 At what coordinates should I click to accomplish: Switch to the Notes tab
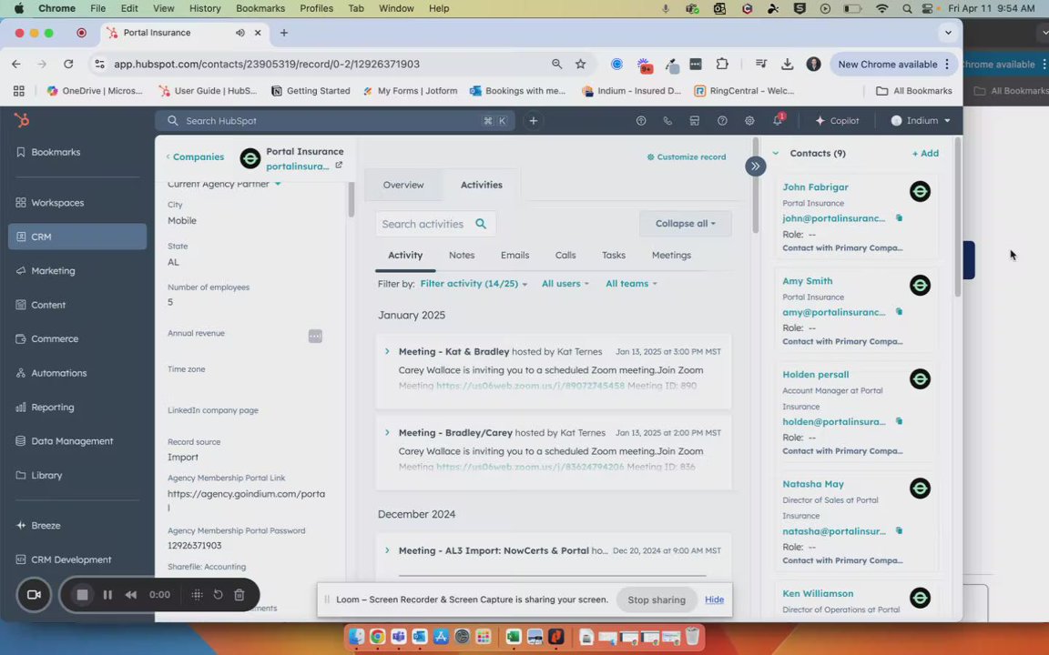pyautogui.click(x=462, y=256)
